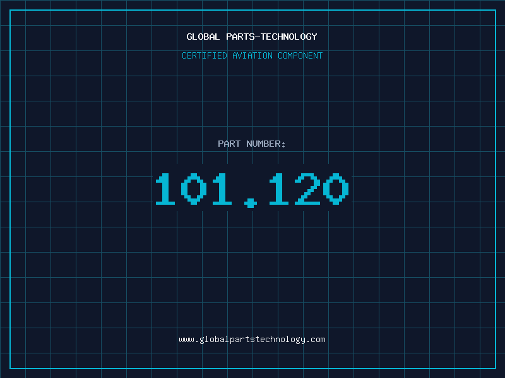The height and width of the screenshot is (378, 505).
Task: Click the GLOBAL PARTS-TECHNOLOGY heading
Action: [252, 37]
